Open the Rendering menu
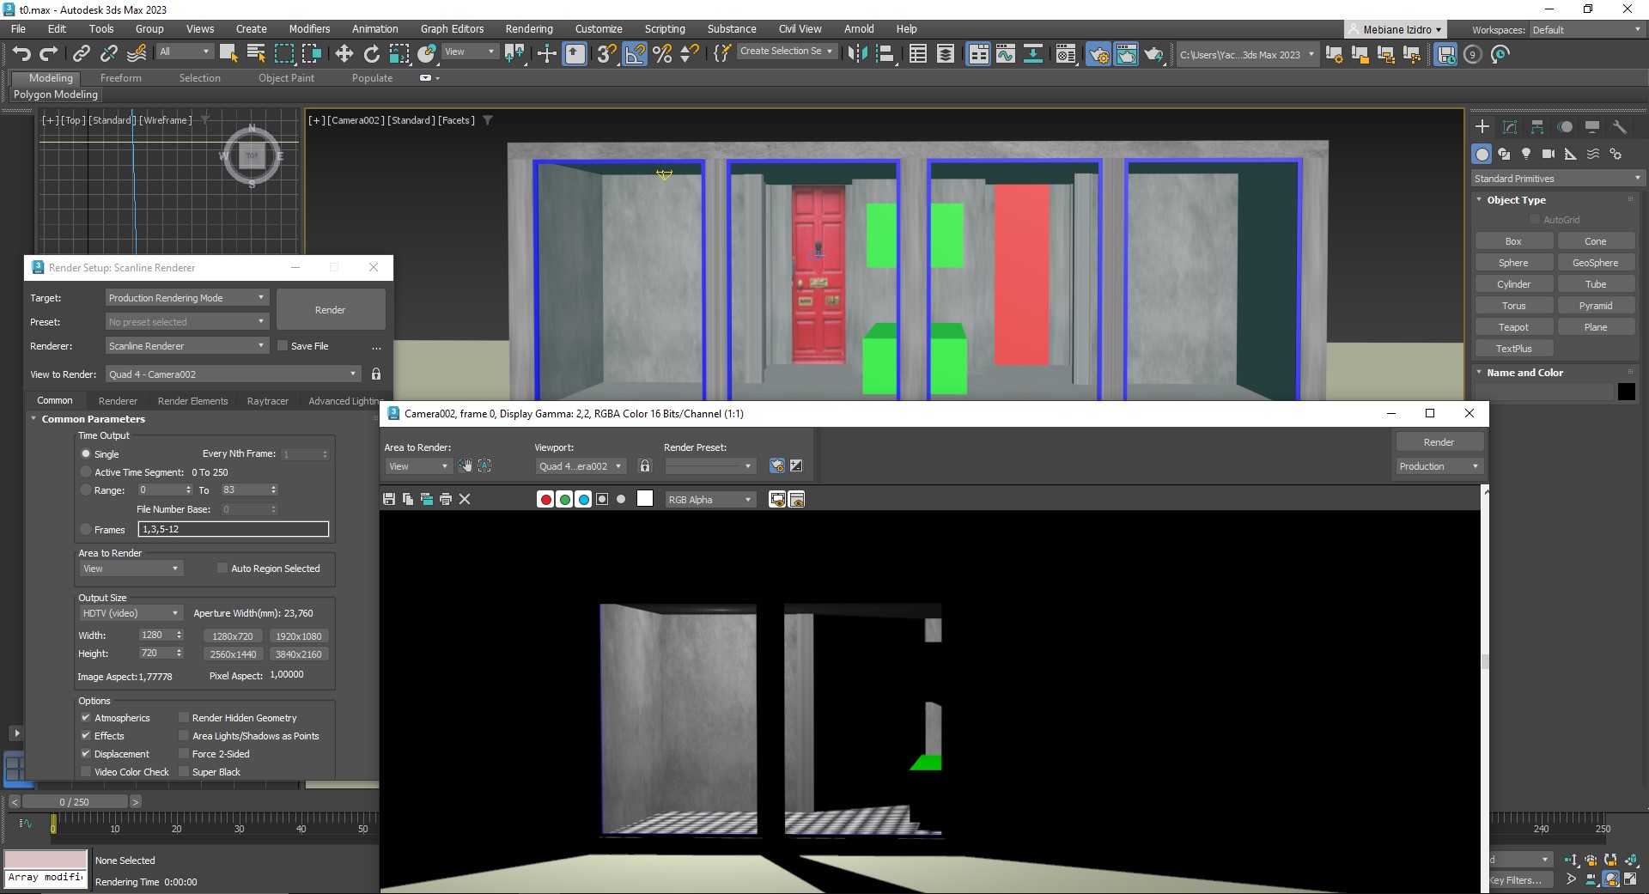The width and height of the screenshot is (1649, 894). coord(528,28)
